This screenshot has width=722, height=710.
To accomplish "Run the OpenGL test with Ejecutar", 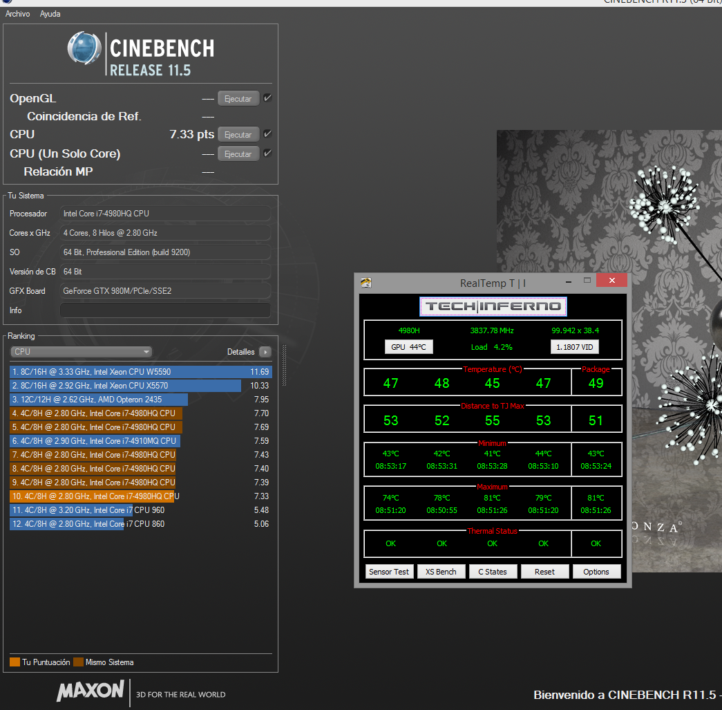I will click(238, 99).
